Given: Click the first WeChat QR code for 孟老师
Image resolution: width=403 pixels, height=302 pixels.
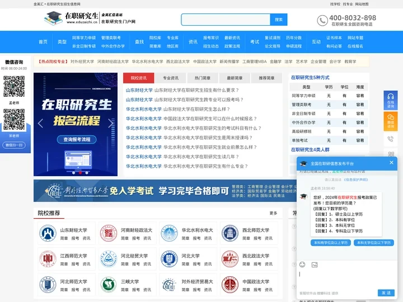Looking at the screenshot, I should [x=14, y=86].
